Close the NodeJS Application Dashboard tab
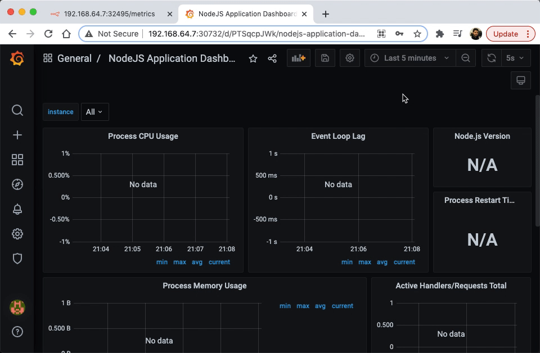540x353 pixels. pos(304,14)
